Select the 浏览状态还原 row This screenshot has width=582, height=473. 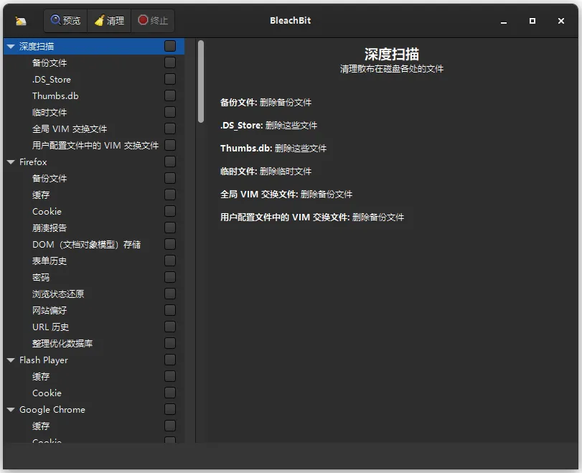point(93,294)
